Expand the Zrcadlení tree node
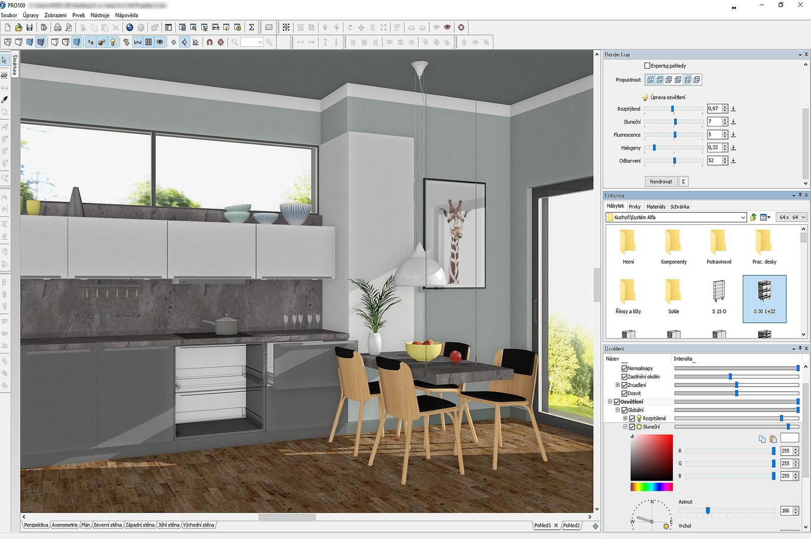The image size is (811, 539). point(617,385)
